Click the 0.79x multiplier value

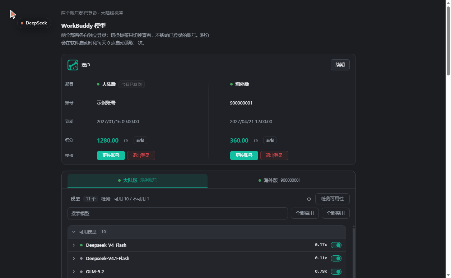click(x=321, y=272)
